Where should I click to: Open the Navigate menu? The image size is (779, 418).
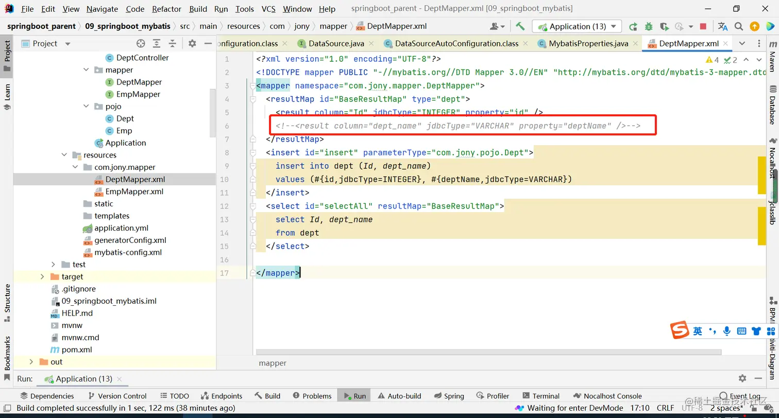pyautogui.click(x=102, y=9)
